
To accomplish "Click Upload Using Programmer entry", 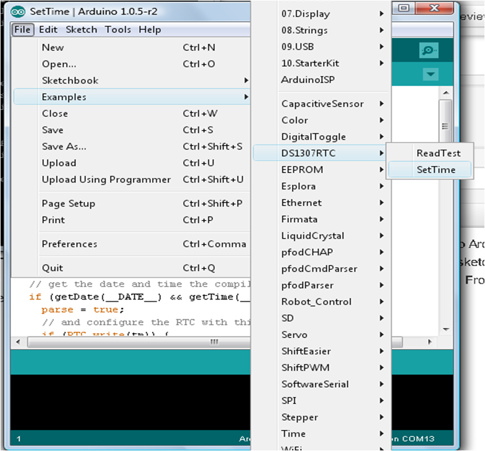I will (132, 180).
